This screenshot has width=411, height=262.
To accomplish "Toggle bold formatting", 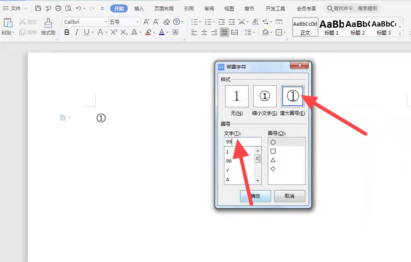I will pos(67,32).
